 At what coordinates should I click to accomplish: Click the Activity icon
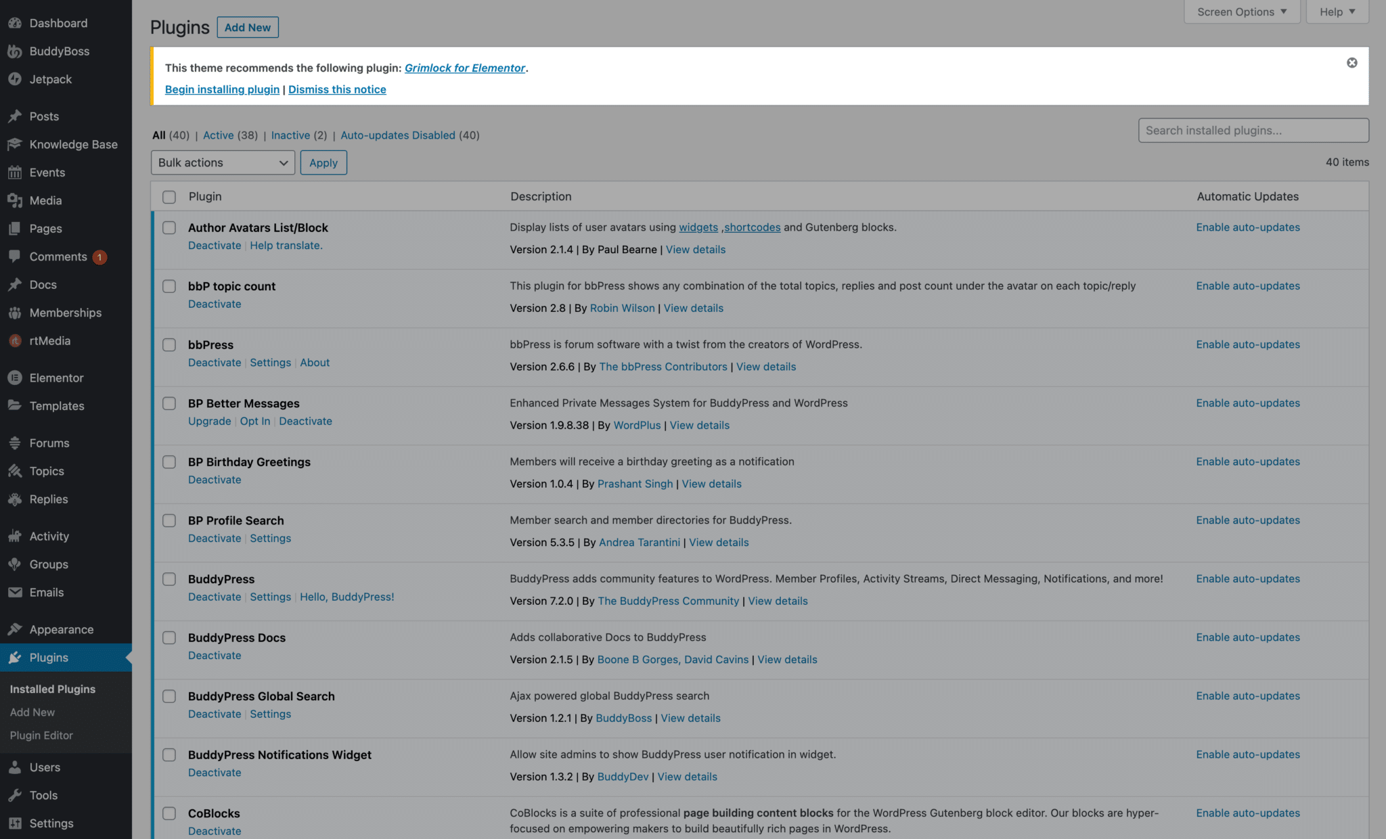[x=15, y=537]
